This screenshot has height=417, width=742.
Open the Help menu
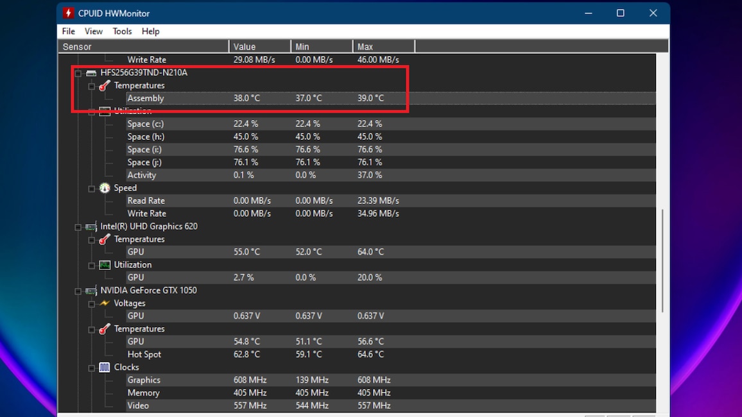point(150,31)
